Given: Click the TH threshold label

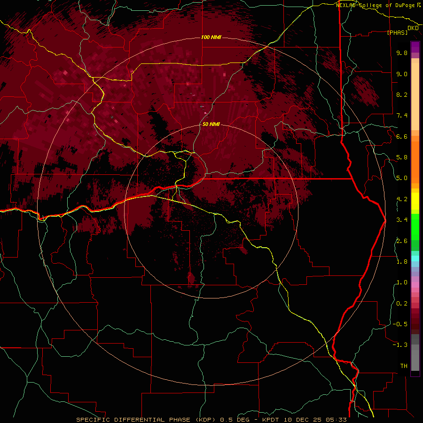Looking at the screenshot, I should (404, 366).
